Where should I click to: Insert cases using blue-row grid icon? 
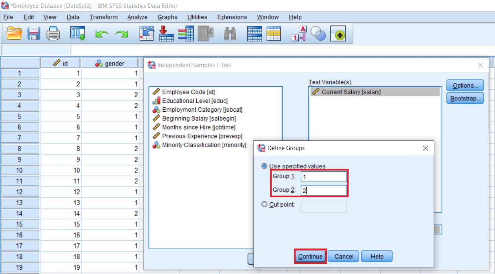(x=254, y=34)
